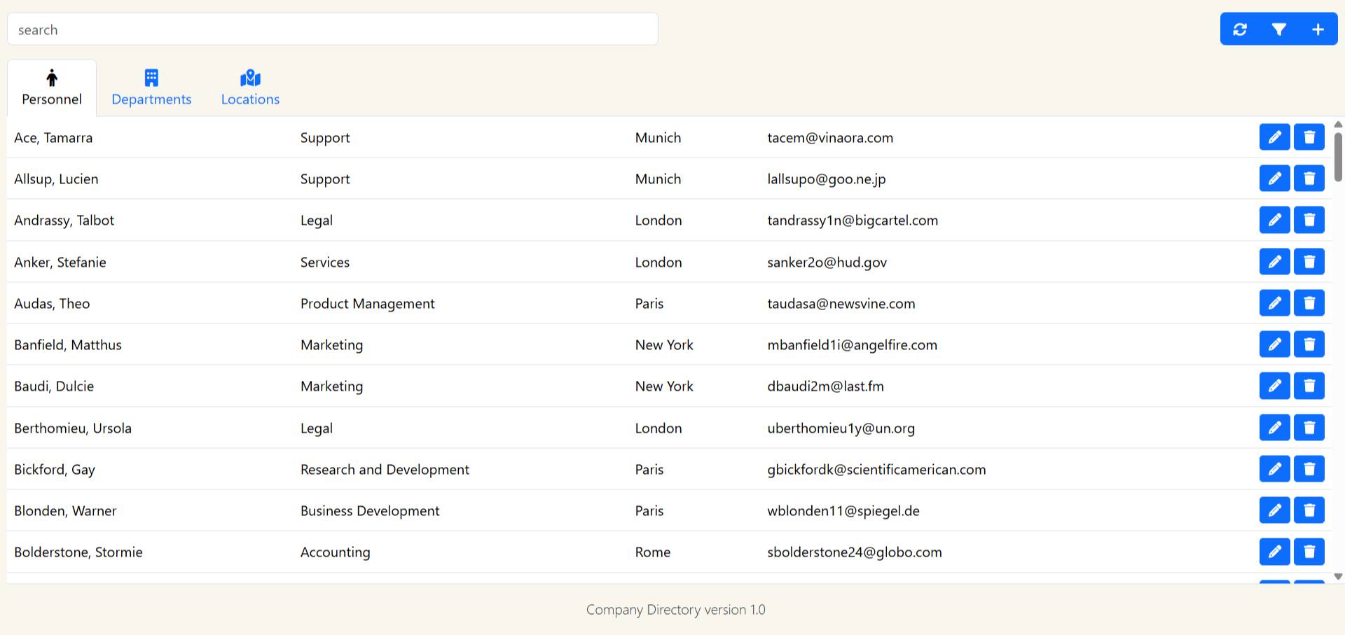Click the refresh icon in the toolbar
This screenshot has width=1345, height=635.
pyautogui.click(x=1240, y=29)
